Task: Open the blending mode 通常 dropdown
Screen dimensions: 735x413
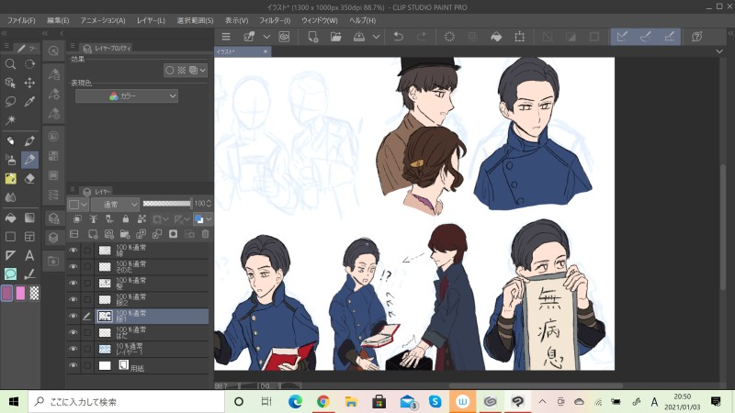Action: [x=116, y=204]
